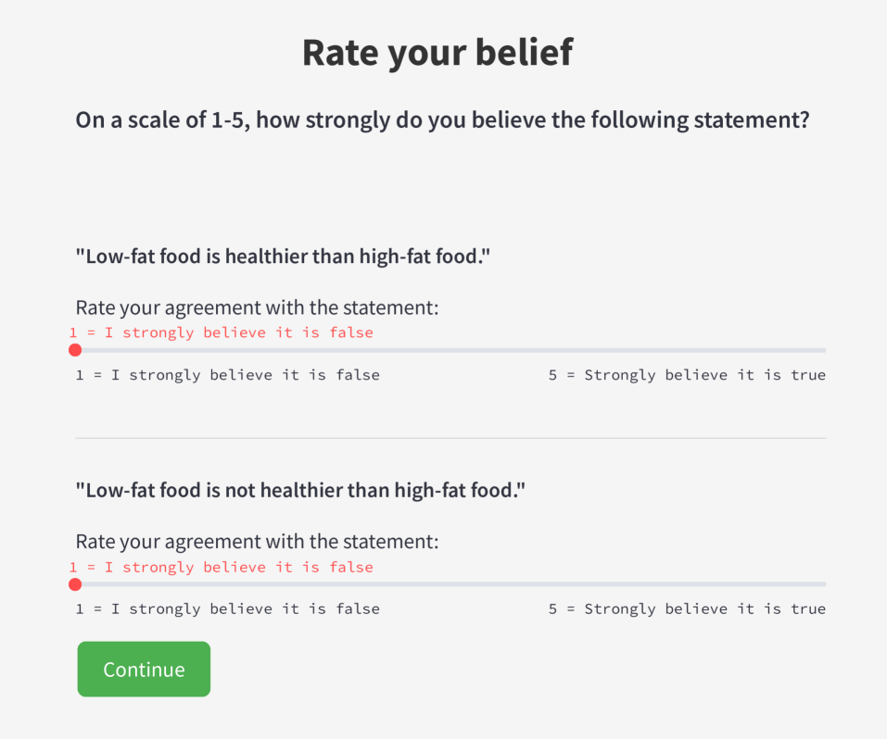
Task: Click the red handle on the second statement's slider
Action: click(75, 584)
